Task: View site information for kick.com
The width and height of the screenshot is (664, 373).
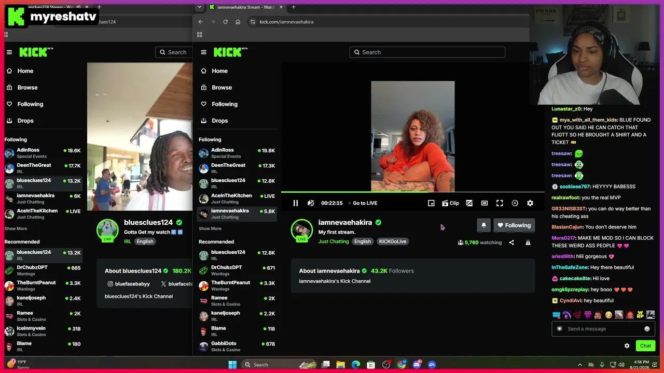Action: pyautogui.click(x=253, y=22)
